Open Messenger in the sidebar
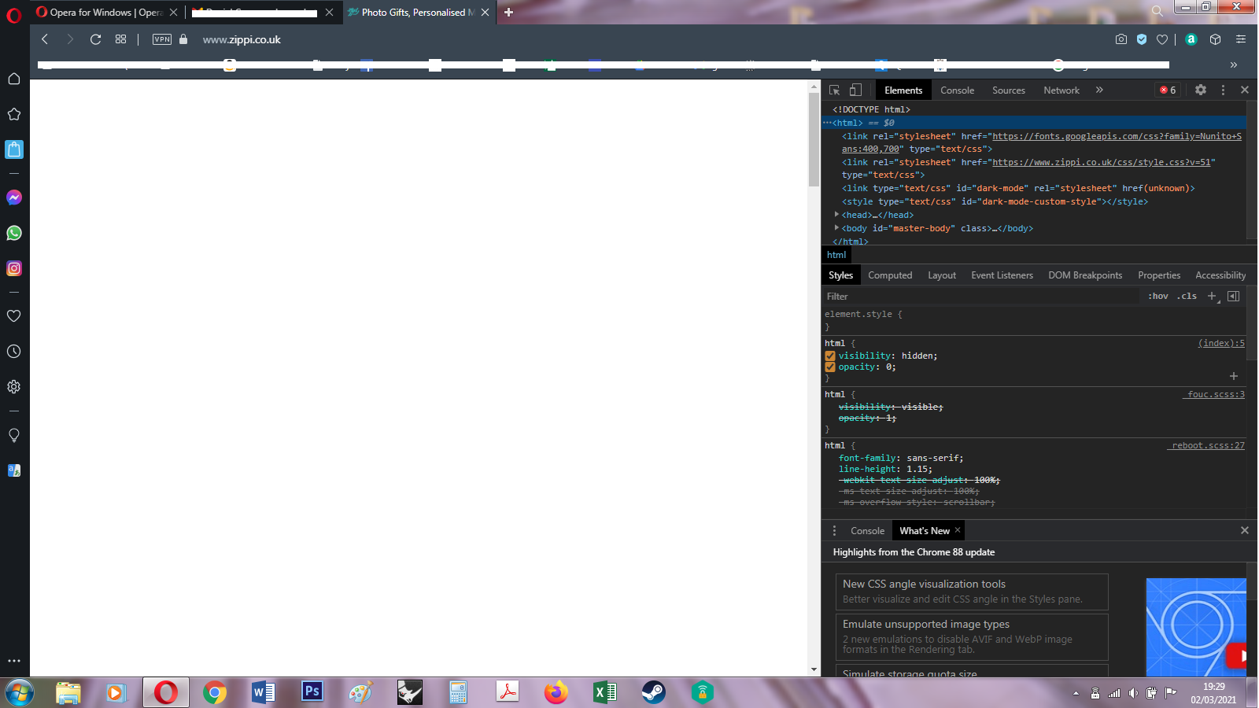1259x708 pixels. tap(14, 197)
